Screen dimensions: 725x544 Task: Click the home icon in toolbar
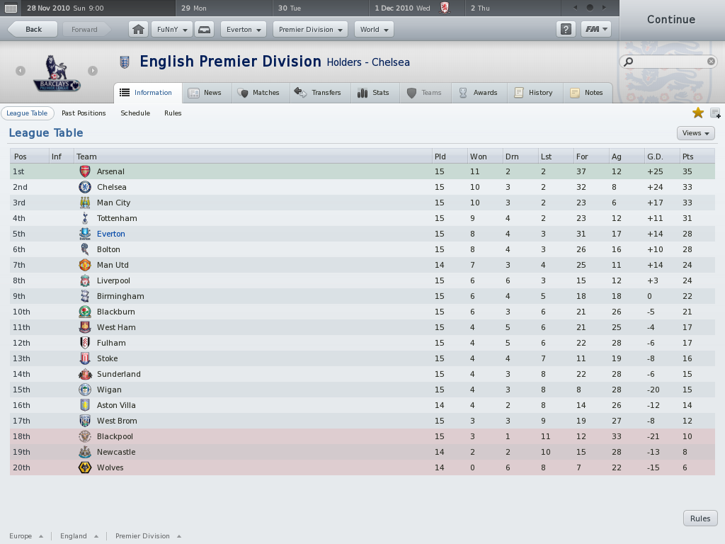coord(138,30)
